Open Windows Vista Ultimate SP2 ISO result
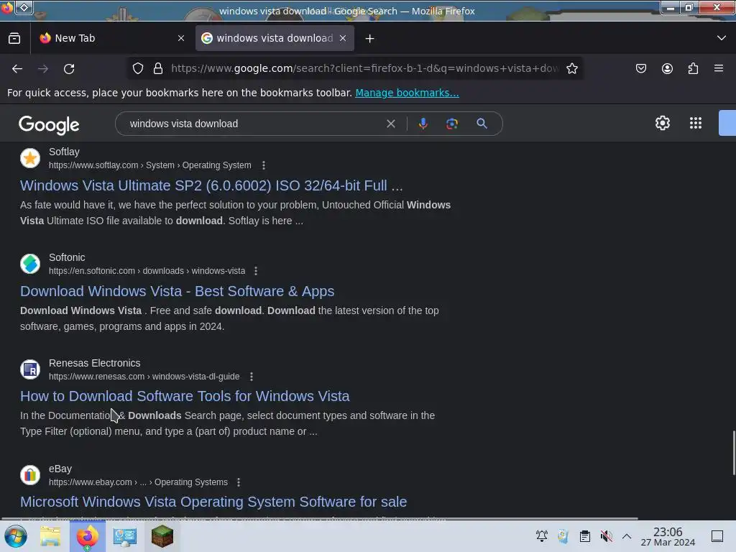Screen dimensions: 736x552 pyautogui.click(x=211, y=185)
